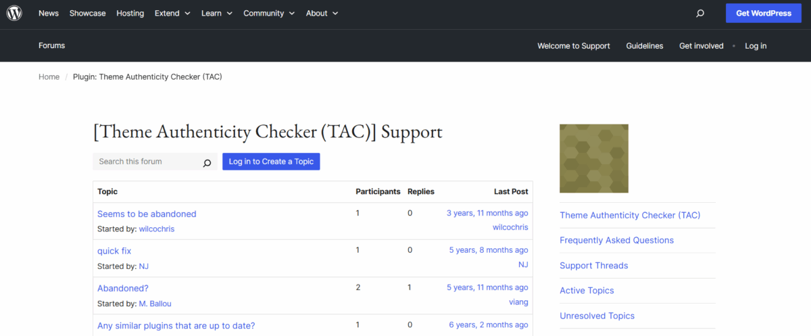Open last poster wilcochris link
Screen dimensions: 811x336
[x=510, y=227]
